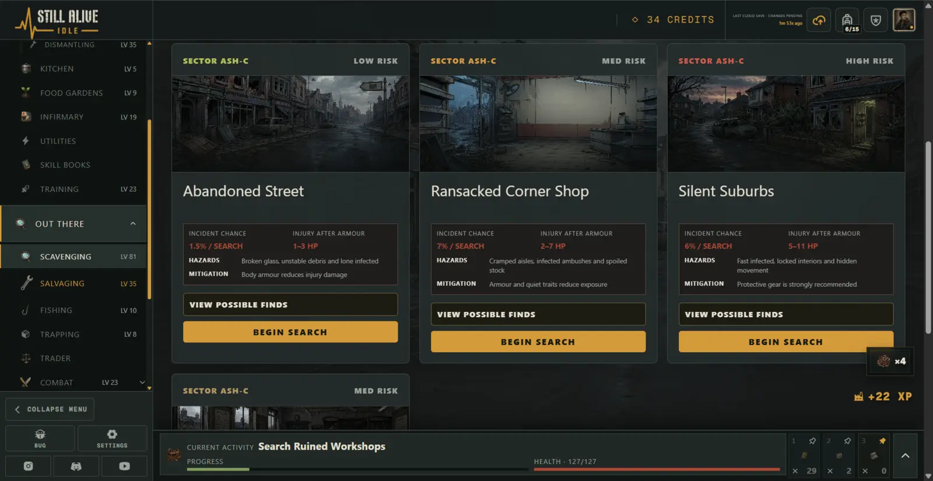View possible finds for Ransacked Corner Shop
This screenshot has height=481, width=933.
pyautogui.click(x=538, y=314)
